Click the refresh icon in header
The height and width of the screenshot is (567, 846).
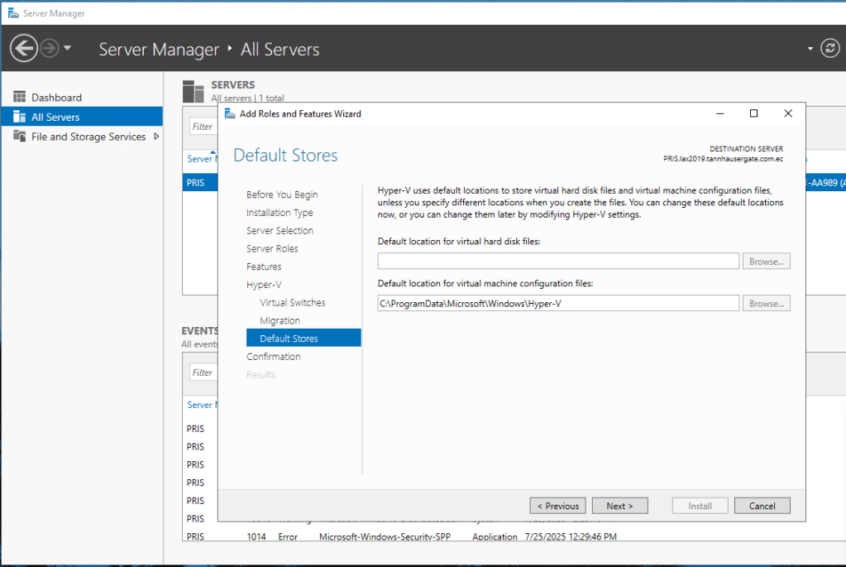click(829, 49)
